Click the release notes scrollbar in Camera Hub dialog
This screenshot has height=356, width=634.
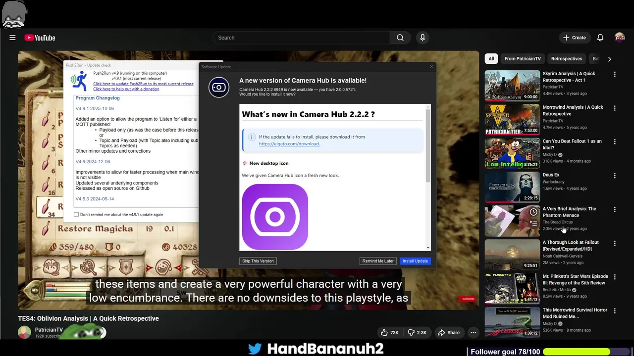tap(428, 146)
